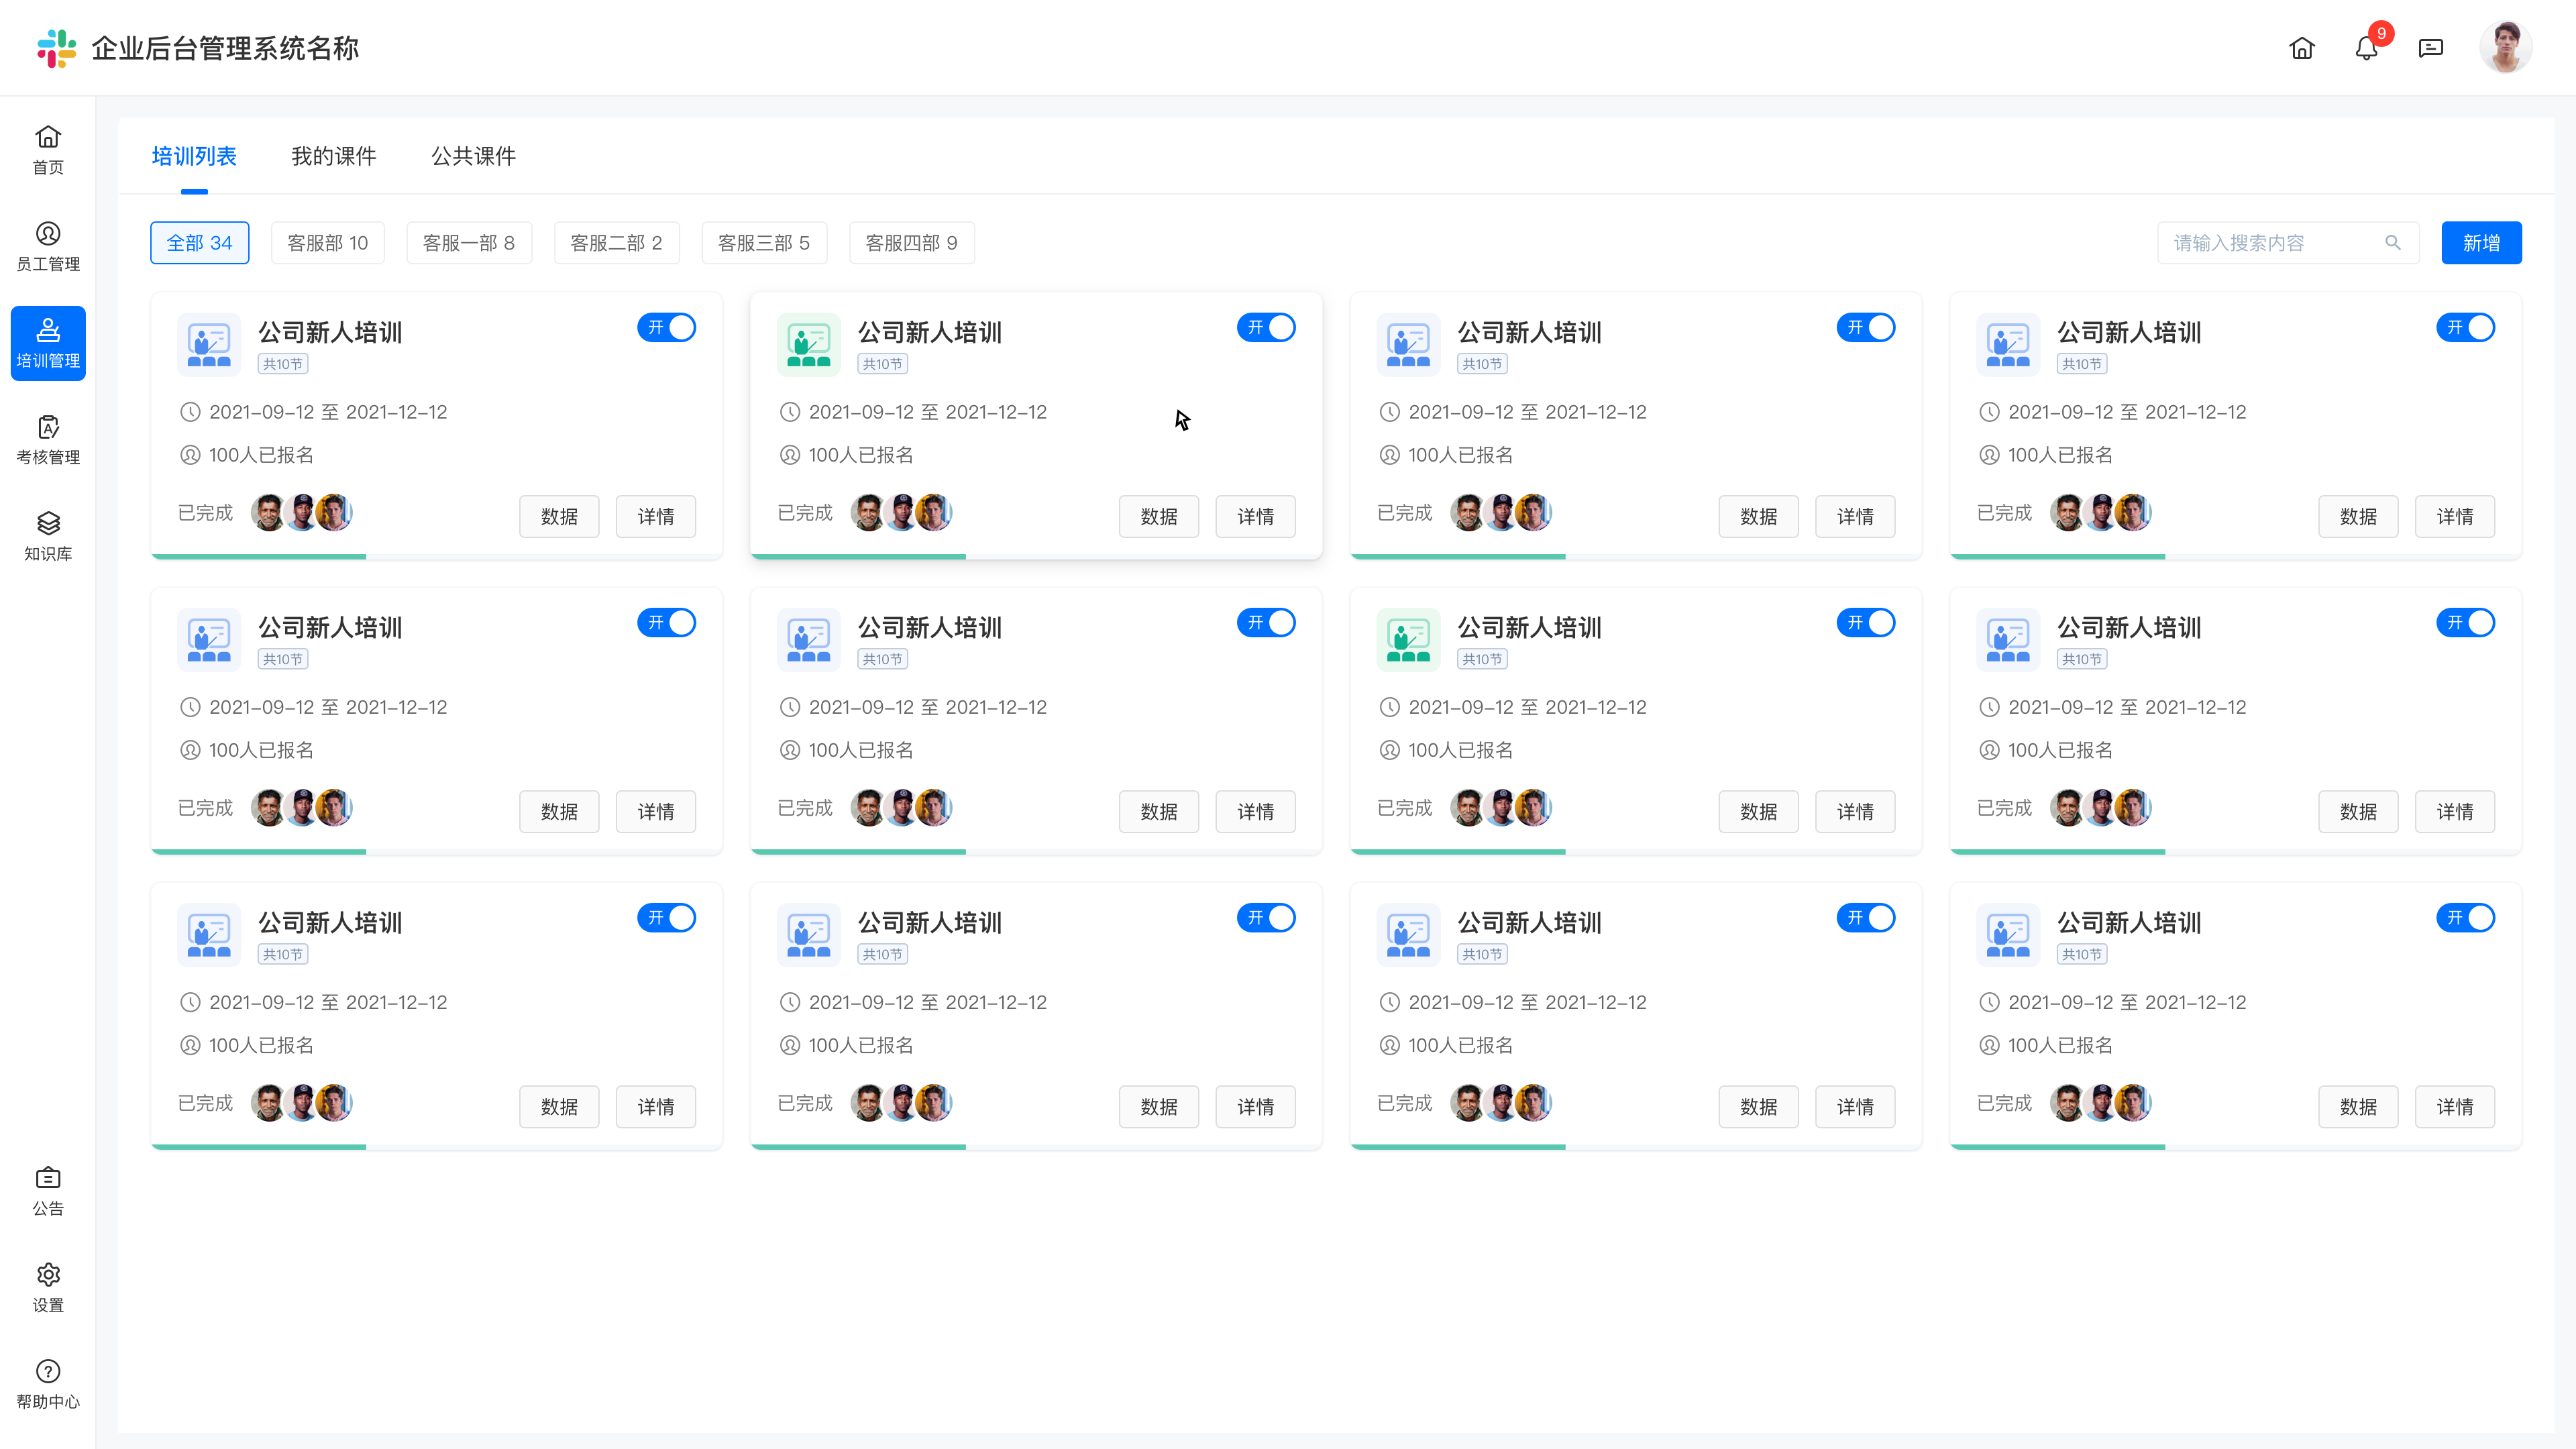
Task: Switch to the 公共课件 tab
Action: (x=473, y=156)
